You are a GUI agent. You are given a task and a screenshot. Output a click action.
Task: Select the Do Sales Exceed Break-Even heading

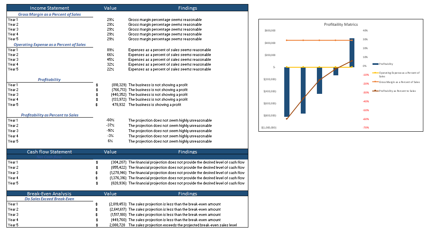[49, 199]
